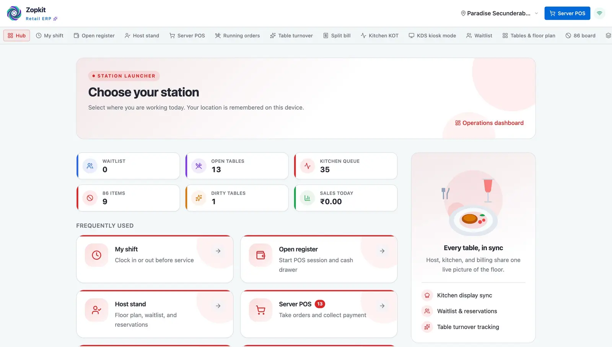Viewport: 612px width, 347px height.
Task: Click the Waitlist & reservations people icon
Action: [x=427, y=311]
